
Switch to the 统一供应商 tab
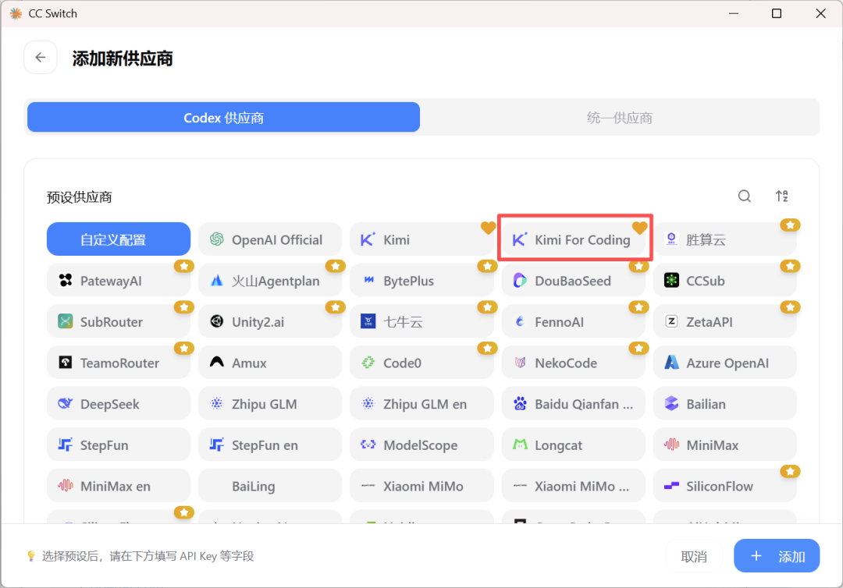click(x=619, y=117)
